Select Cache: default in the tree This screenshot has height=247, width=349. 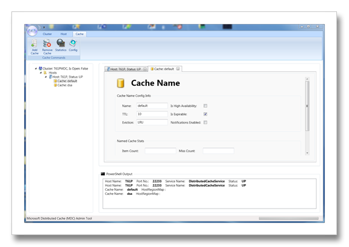[66, 81]
